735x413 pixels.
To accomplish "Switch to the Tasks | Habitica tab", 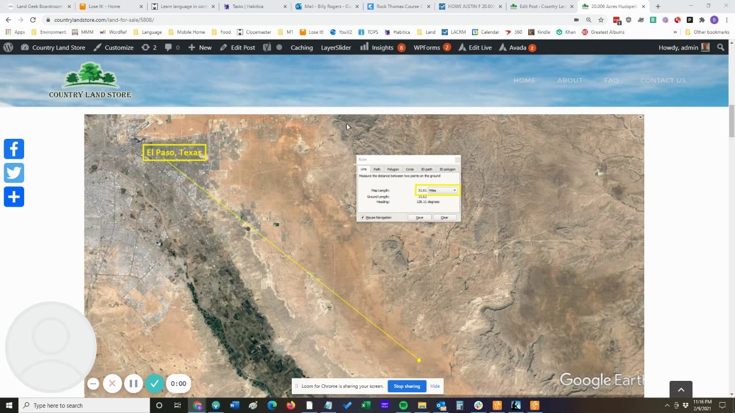I will [x=254, y=6].
